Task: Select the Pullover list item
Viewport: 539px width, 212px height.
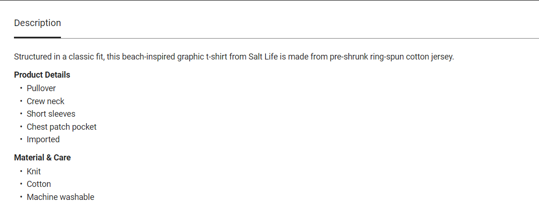Action: pyautogui.click(x=41, y=88)
